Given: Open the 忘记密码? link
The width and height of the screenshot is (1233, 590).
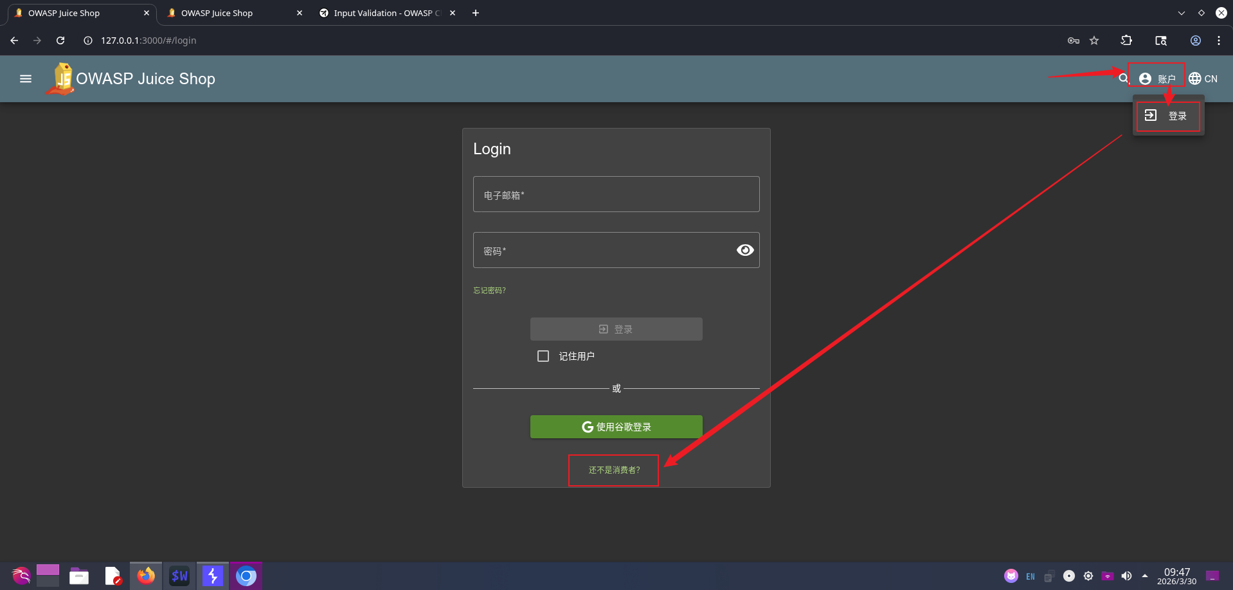Looking at the screenshot, I should click(x=490, y=291).
